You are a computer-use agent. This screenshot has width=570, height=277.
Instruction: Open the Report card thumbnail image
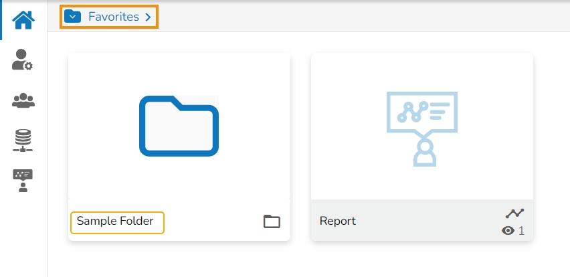pos(422,127)
